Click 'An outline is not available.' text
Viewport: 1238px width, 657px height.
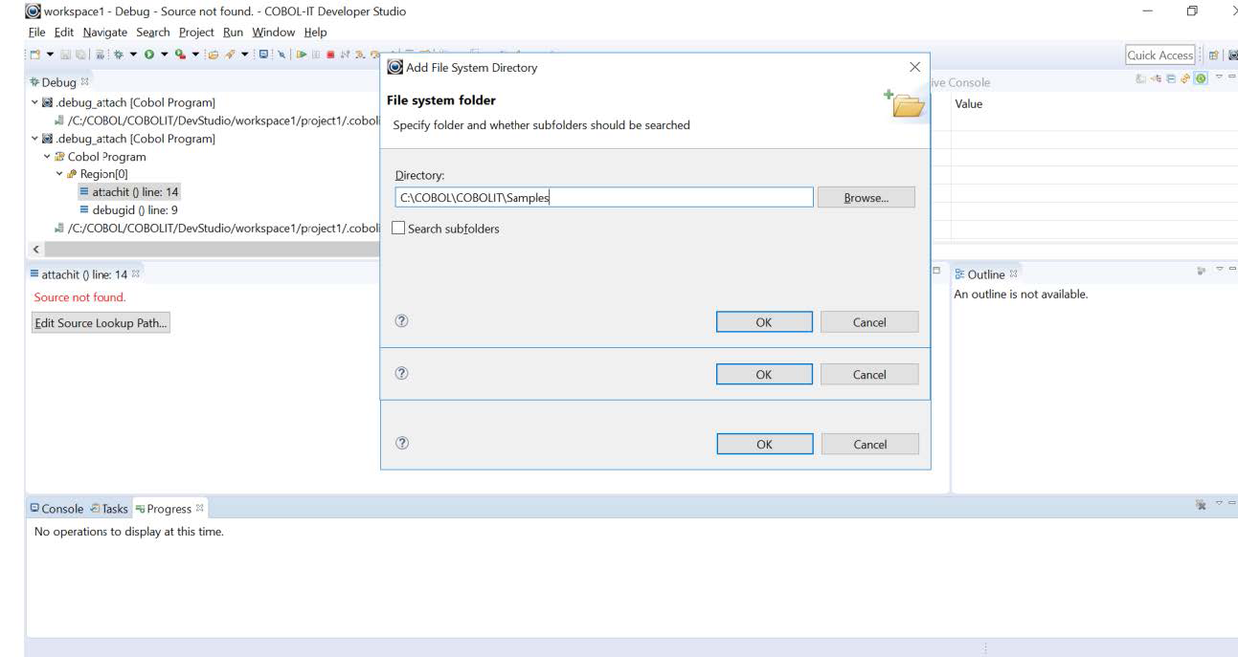(x=1021, y=295)
